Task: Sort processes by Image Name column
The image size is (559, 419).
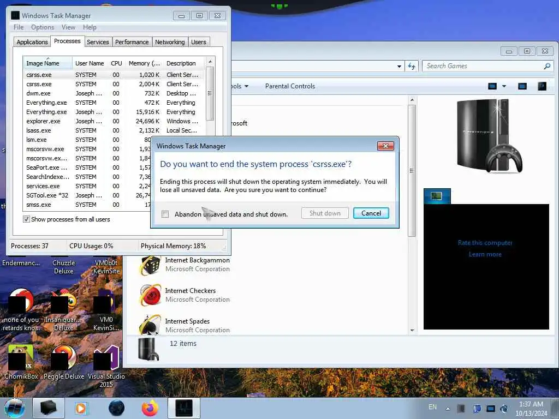Action: (x=48, y=63)
